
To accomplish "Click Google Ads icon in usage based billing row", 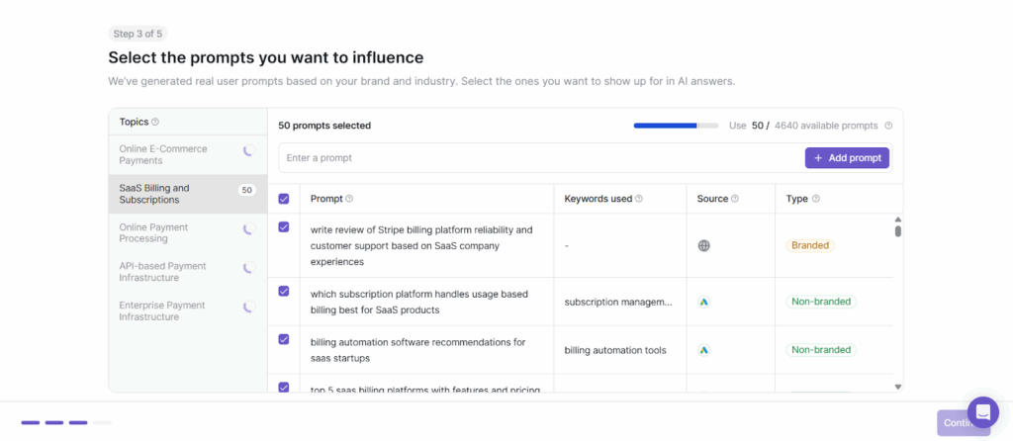I will coord(703,302).
